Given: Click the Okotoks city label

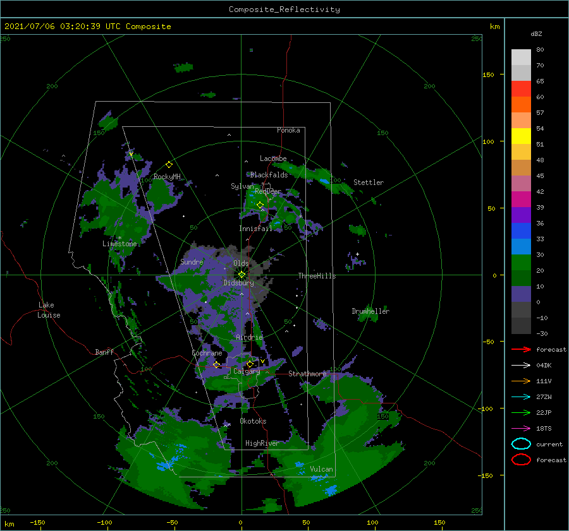Looking at the screenshot, I should click(253, 421).
